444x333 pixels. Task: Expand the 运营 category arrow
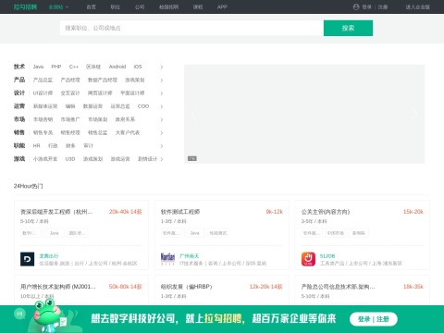point(162,106)
